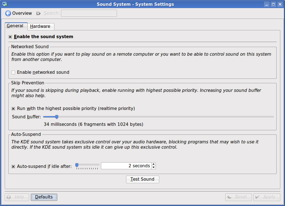The width and height of the screenshot is (285, 206).
Task: Decrease auto-suspend seconds with down arrow
Action: coord(153,167)
